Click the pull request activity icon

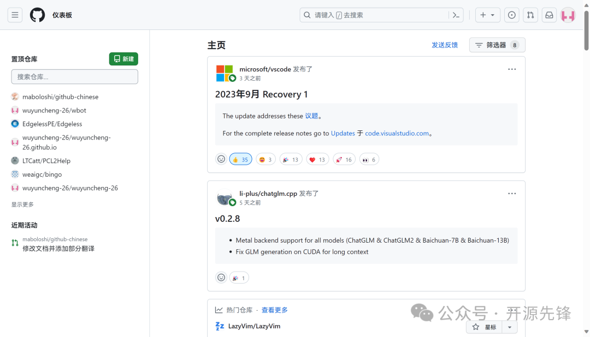(15, 243)
